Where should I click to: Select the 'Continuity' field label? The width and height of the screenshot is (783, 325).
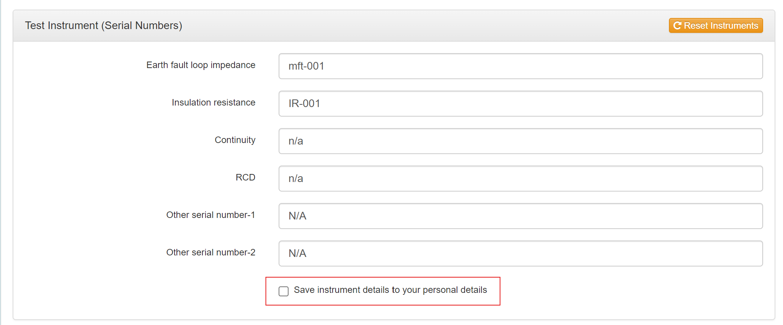tap(235, 140)
